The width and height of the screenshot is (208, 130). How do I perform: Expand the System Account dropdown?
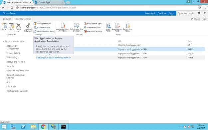[x=186, y=13]
